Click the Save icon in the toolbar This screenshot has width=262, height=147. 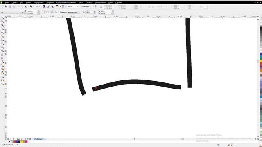(10, 7)
